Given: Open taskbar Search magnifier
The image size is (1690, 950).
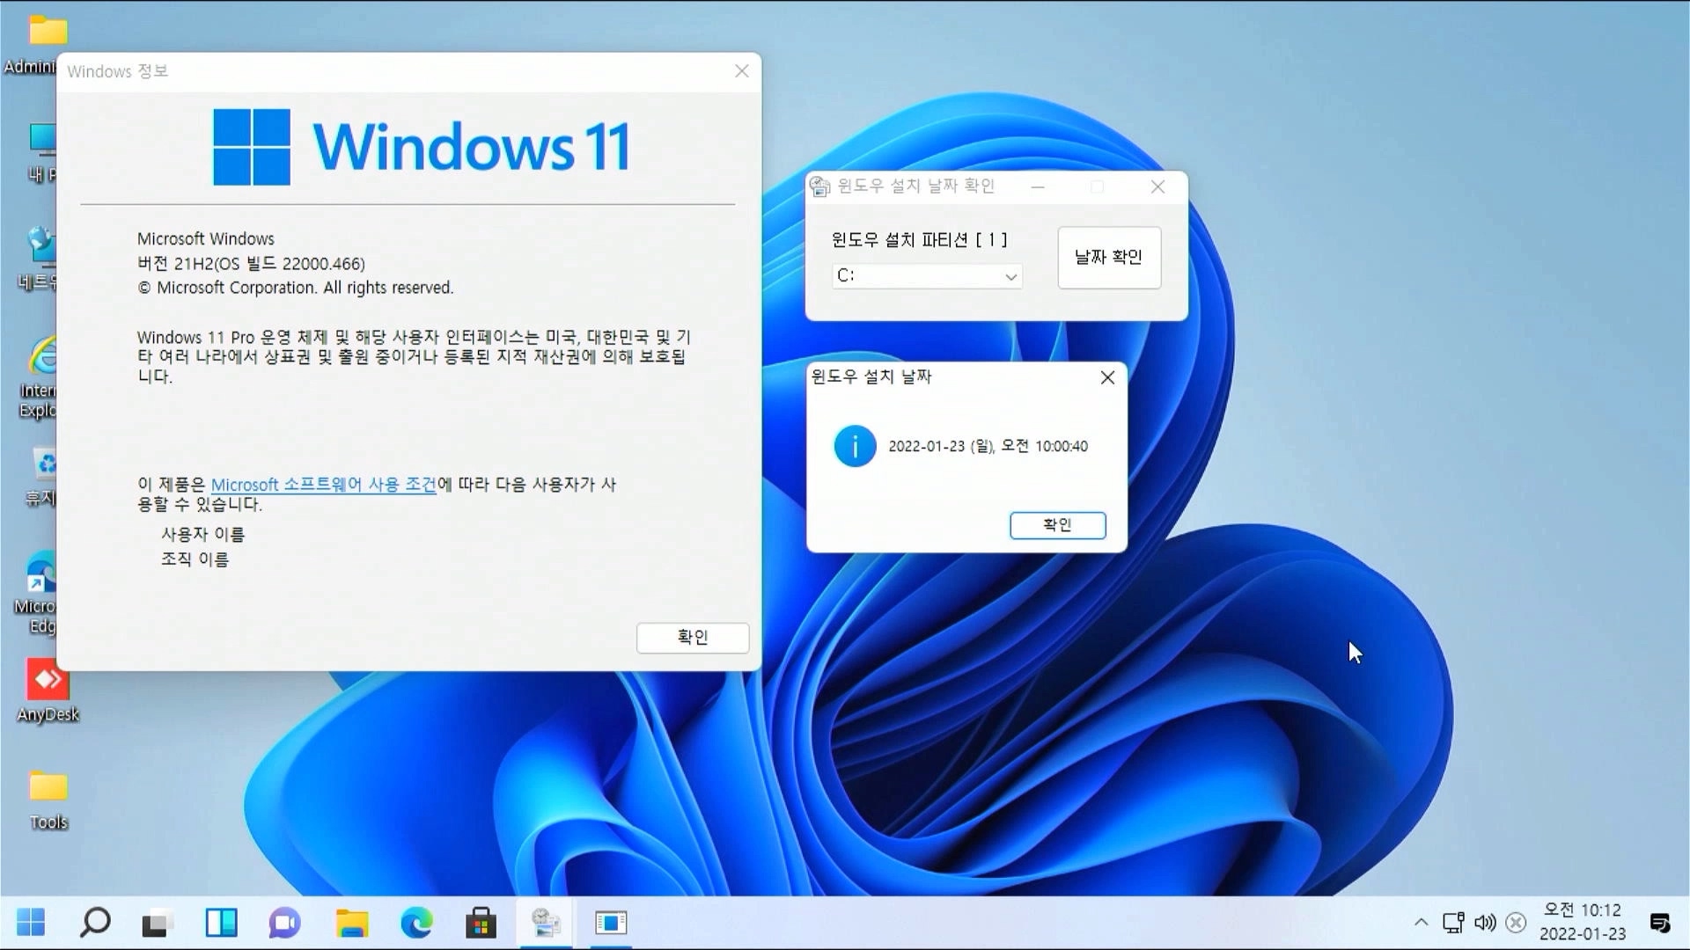Looking at the screenshot, I should coord(95,923).
